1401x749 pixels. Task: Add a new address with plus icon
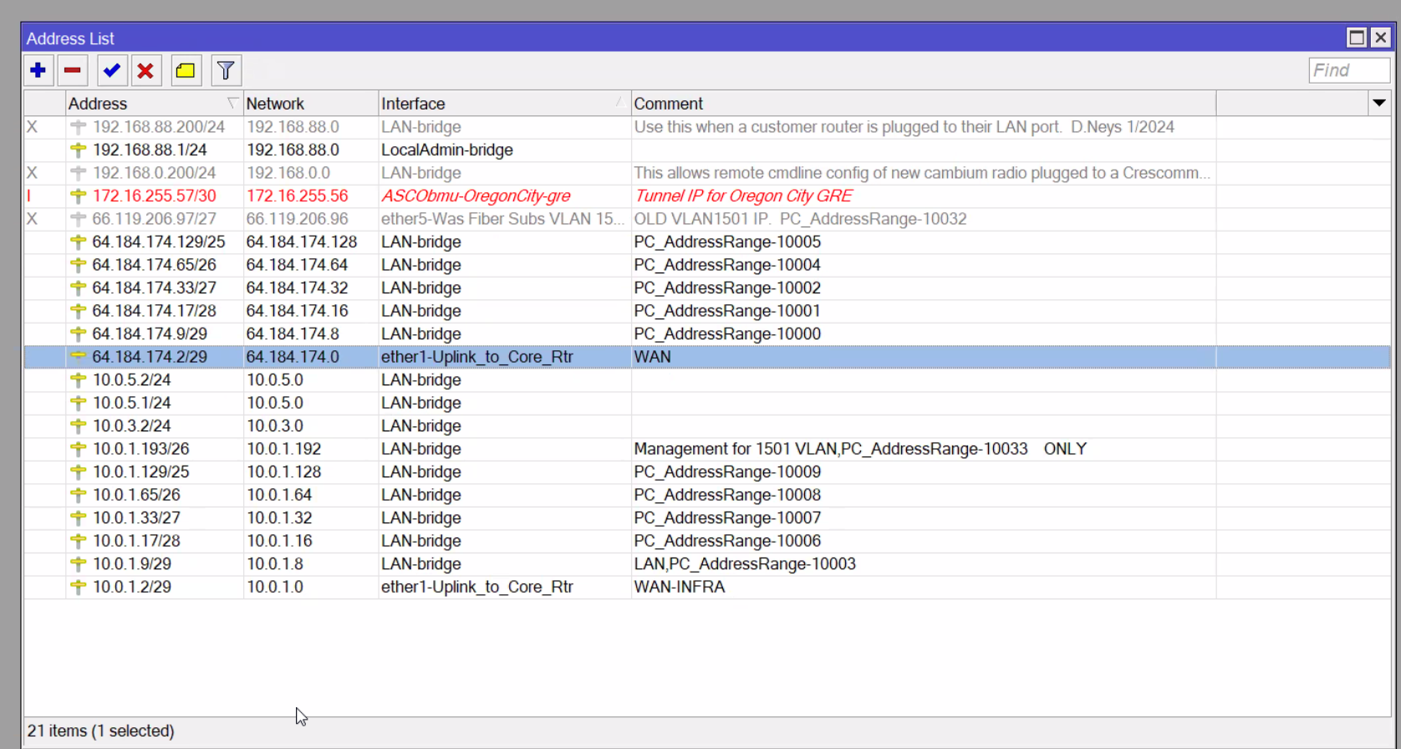pos(38,71)
